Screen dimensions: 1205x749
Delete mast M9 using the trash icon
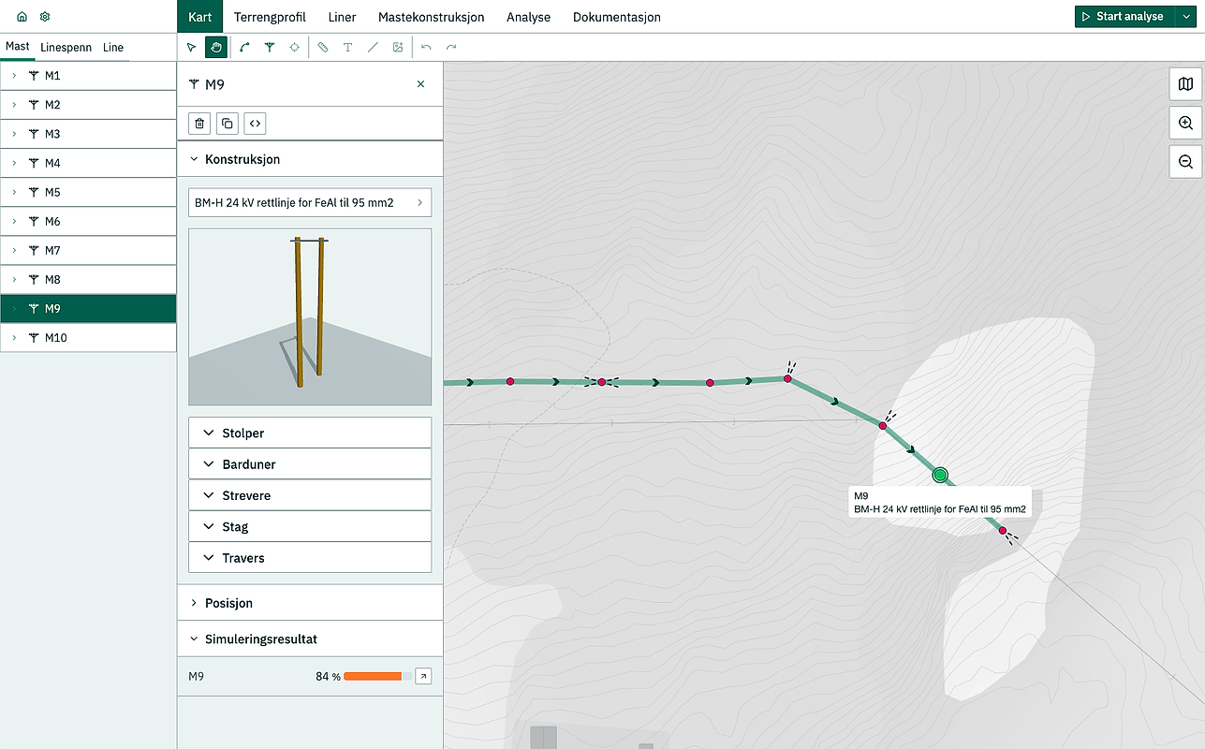[x=198, y=123]
